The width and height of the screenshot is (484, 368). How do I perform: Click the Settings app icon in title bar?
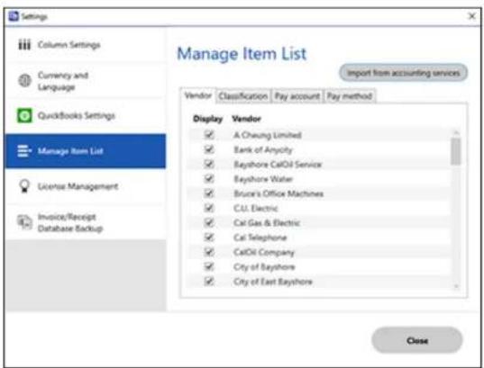(14, 16)
